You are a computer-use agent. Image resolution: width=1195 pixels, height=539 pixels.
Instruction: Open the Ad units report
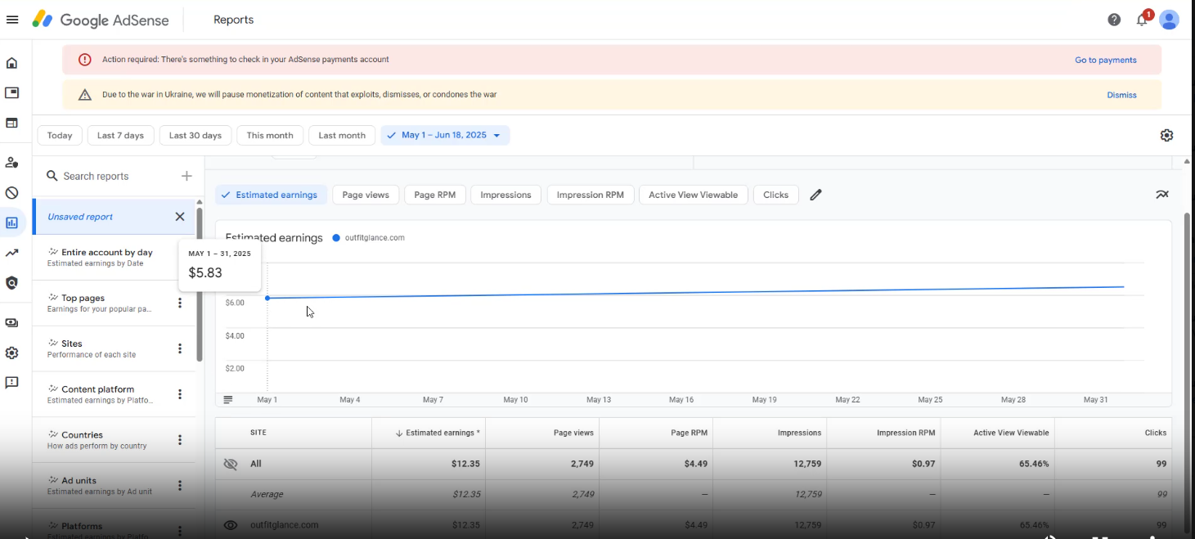coord(106,486)
